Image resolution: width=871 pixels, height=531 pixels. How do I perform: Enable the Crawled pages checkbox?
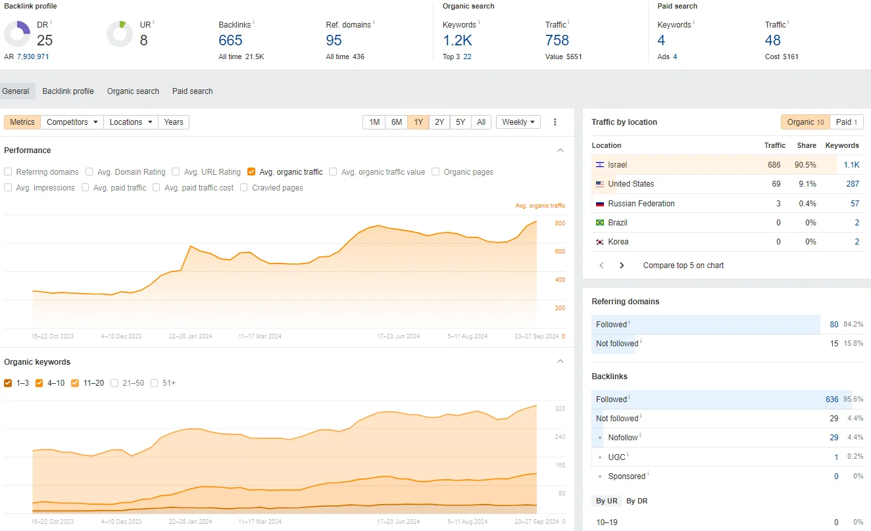(x=244, y=187)
